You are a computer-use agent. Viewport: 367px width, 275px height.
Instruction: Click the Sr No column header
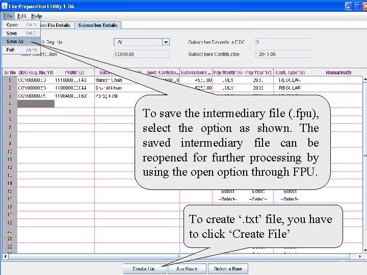pos(10,72)
